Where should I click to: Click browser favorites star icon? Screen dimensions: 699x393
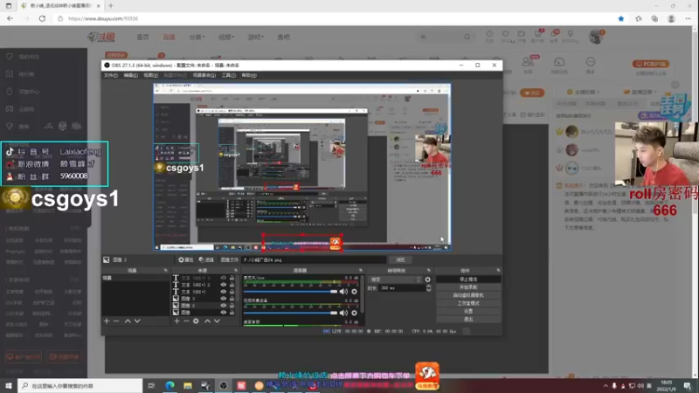(621, 18)
